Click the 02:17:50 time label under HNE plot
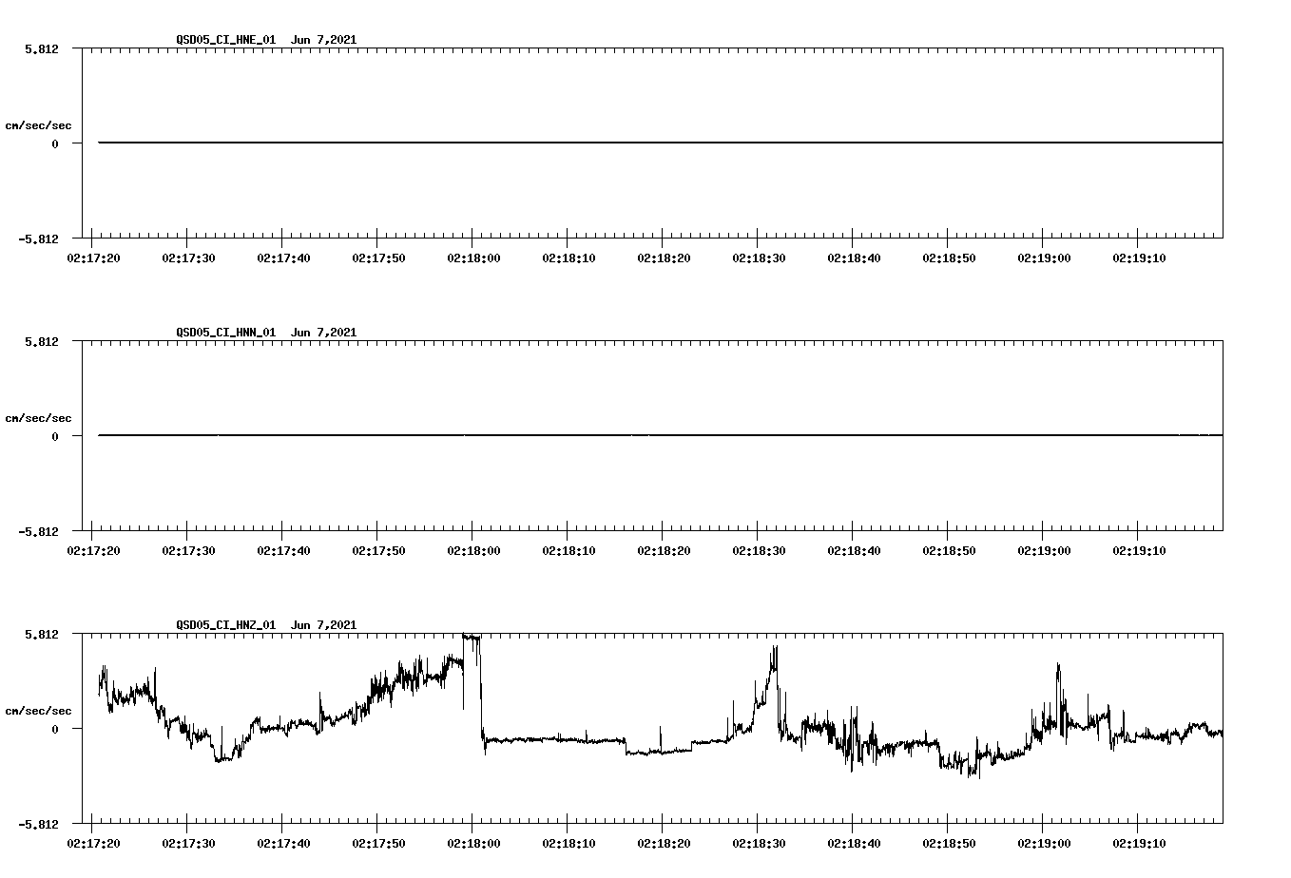This screenshot has width=1291, height=878. (378, 258)
